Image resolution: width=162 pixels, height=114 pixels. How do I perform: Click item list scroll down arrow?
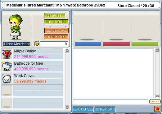tap(67, 108)
